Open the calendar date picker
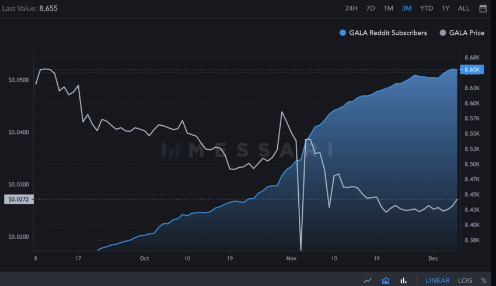496x286 pixels. tap(483, 9)
